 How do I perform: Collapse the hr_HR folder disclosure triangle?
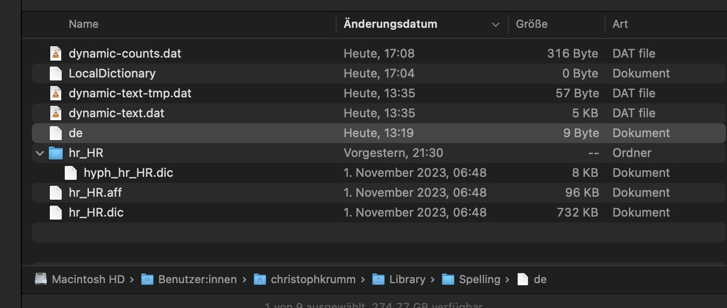[40, 153]
